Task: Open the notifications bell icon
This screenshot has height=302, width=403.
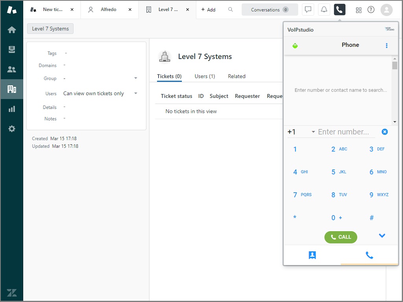Action: (x=324, y=9)
